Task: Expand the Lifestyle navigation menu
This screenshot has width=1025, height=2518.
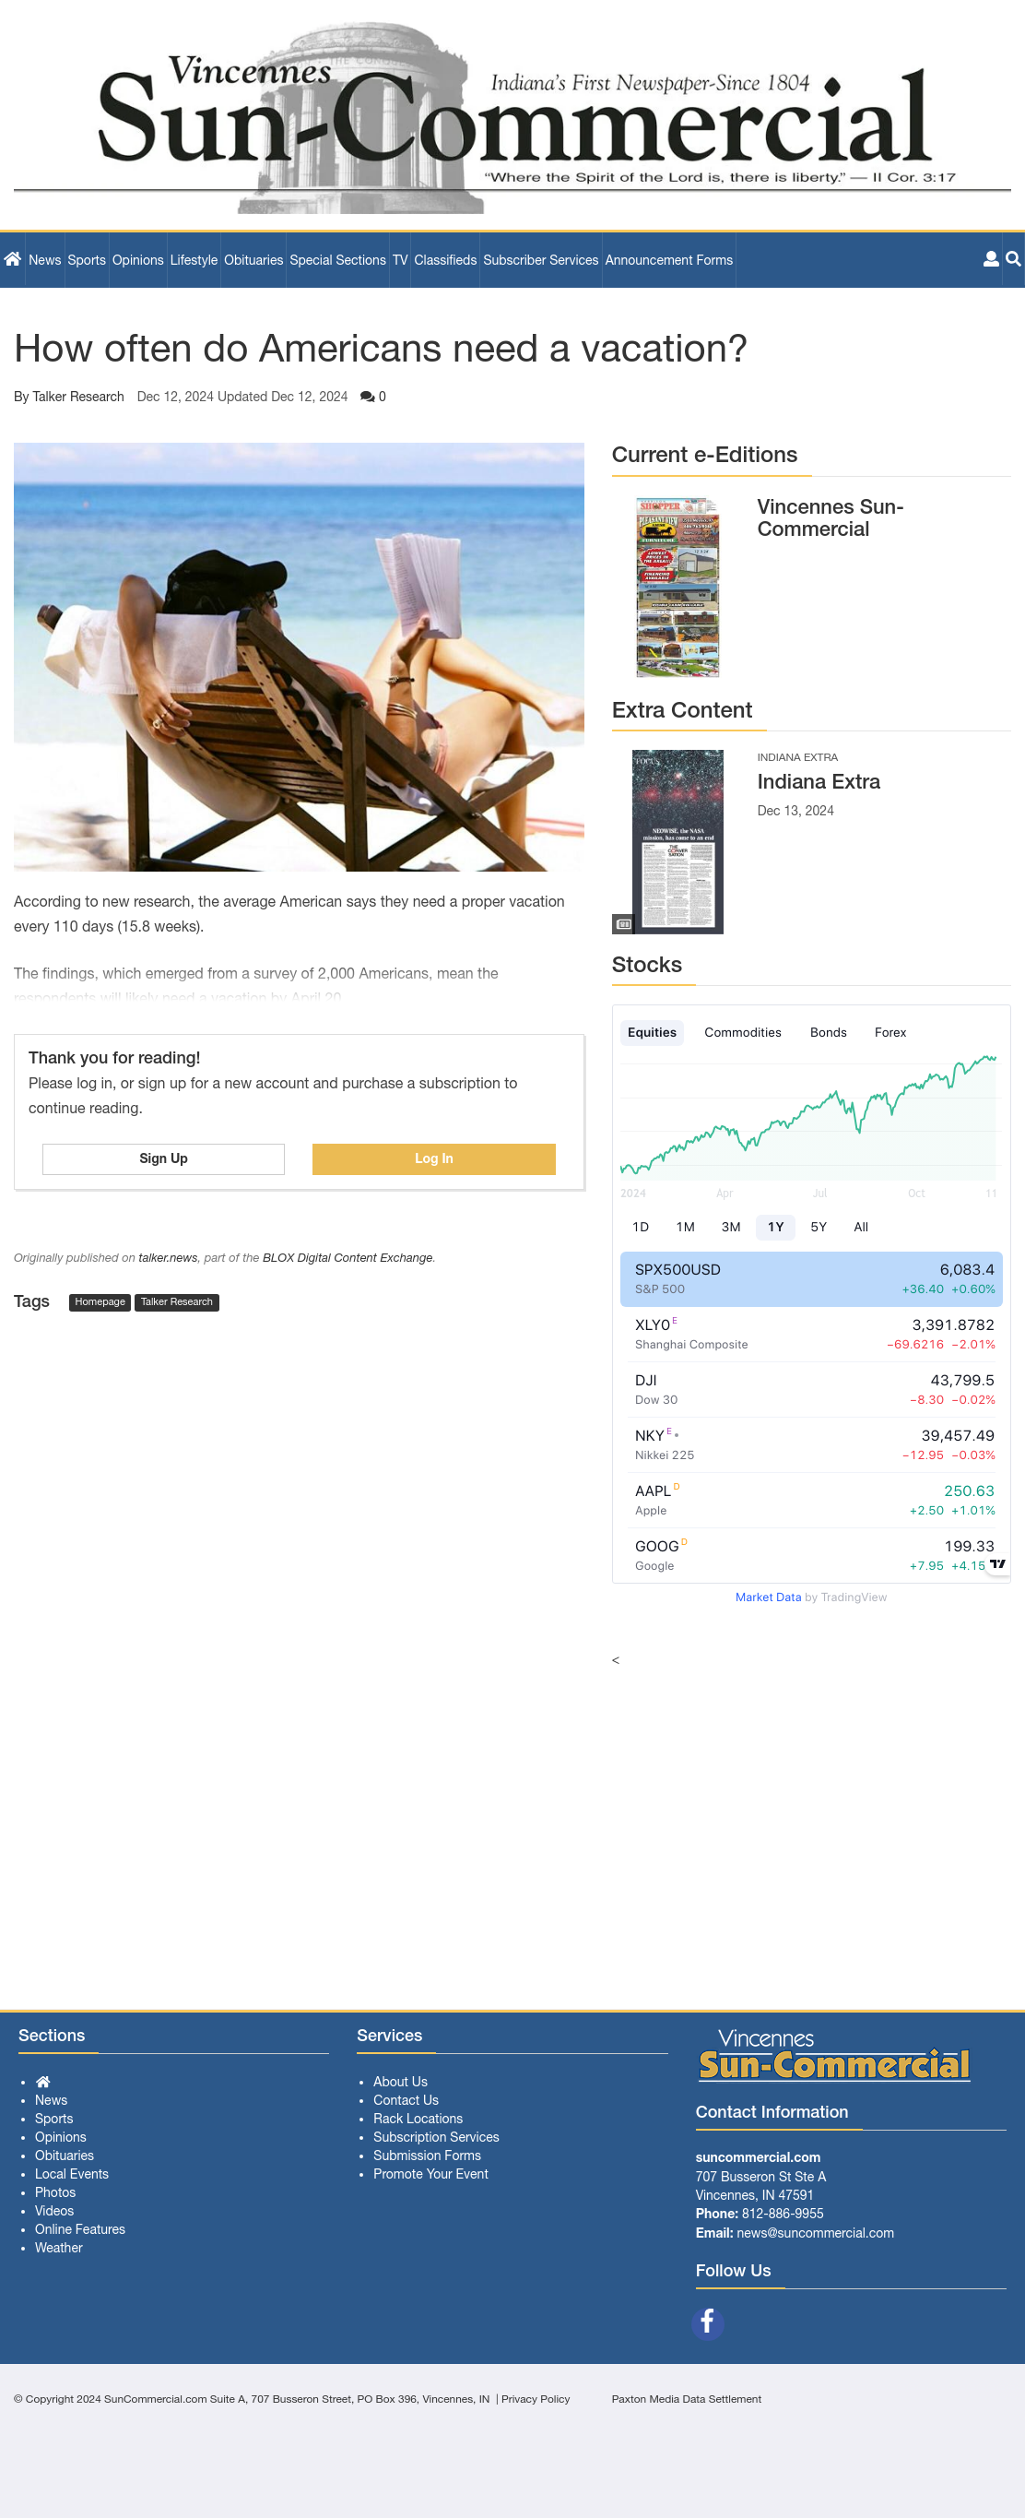Action: [194, 260]
